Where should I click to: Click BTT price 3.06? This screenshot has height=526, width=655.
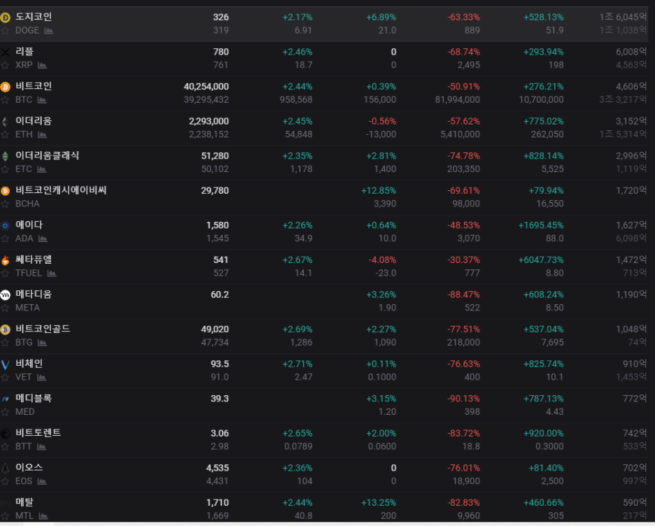[220, 434]
